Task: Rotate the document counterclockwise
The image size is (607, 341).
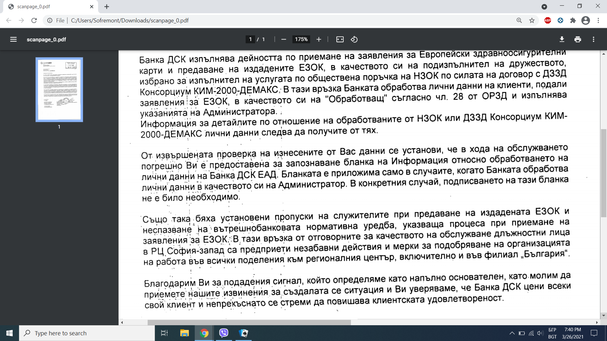Action: coord(354,39)
